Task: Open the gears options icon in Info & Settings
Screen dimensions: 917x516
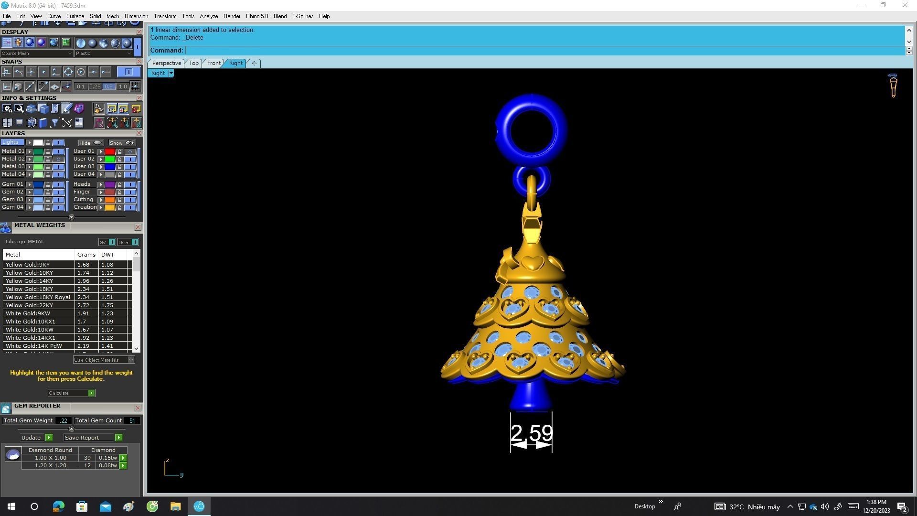Action: pos(7,109)
